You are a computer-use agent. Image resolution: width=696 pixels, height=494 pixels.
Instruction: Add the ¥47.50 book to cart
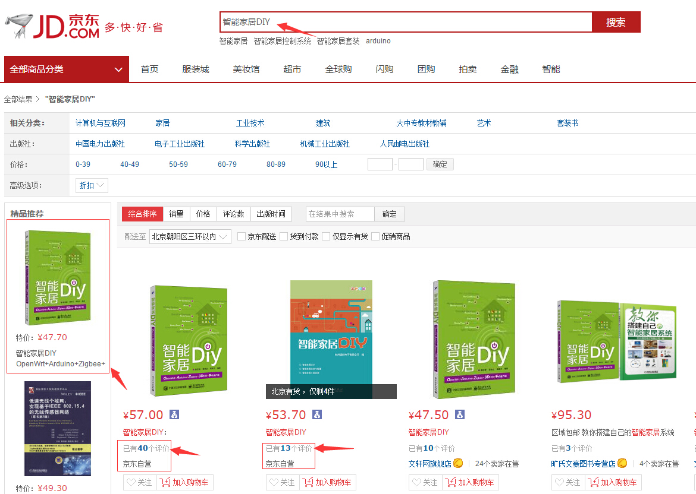pyautogui.click(x=471, y=482)
